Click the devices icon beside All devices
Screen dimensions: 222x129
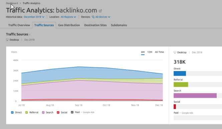point(93,17)
